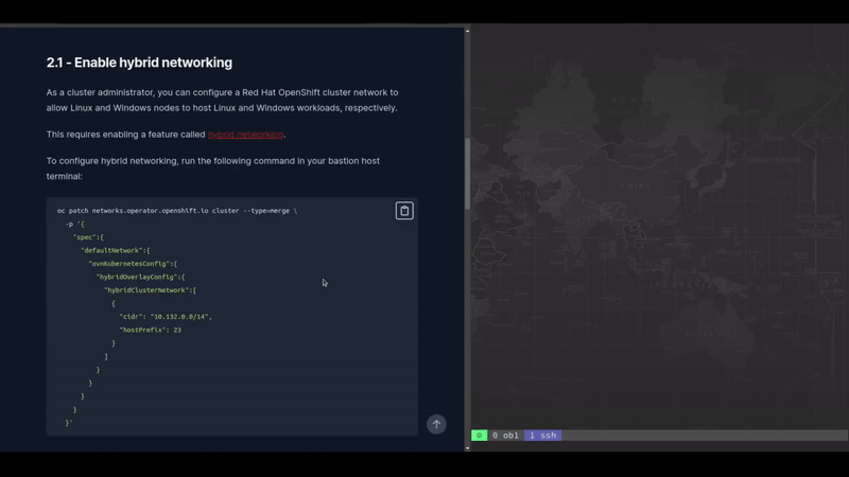Click the paragraph starting 'As a cluster administrator'
The width and height of the screenshot is (849, 477).
tap(222, 100)
